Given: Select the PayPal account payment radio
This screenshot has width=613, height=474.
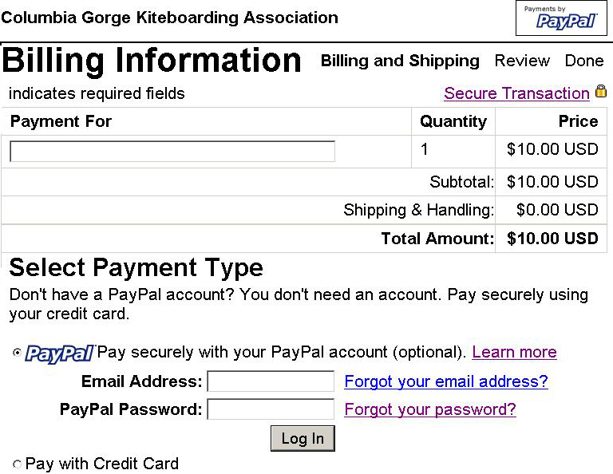Looking at the screenshot, I should click(x=18, y=353).
